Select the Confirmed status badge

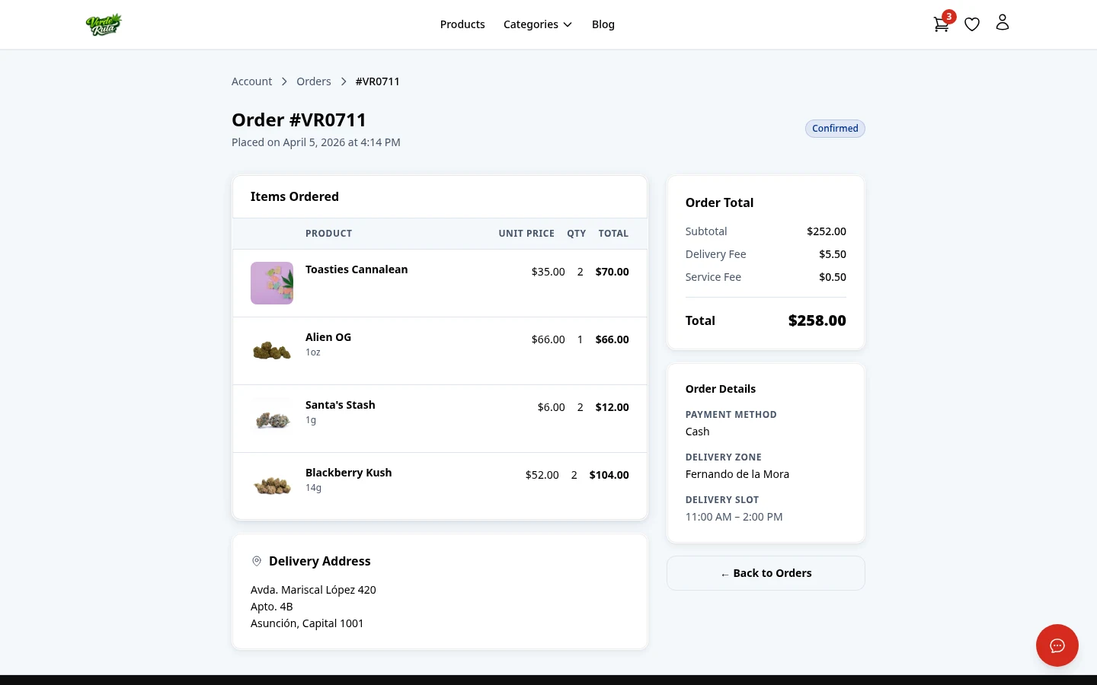point(835,128)
